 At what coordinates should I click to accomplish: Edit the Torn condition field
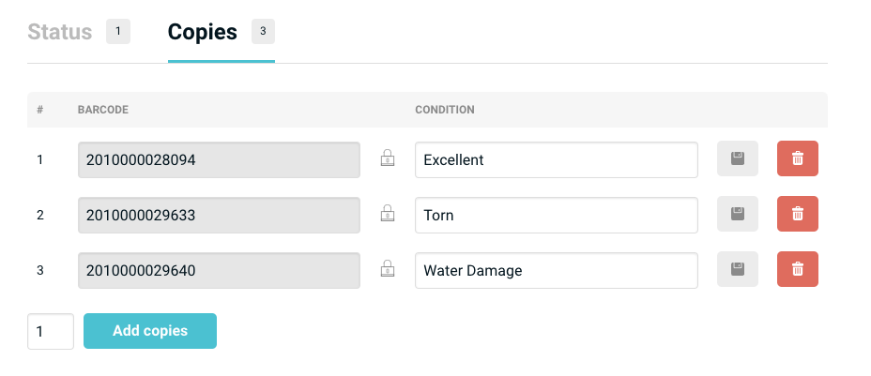click(x=556, y=215)
